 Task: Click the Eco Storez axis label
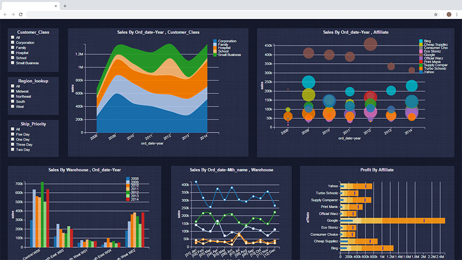pyautogui.click(x=329, y=227)
